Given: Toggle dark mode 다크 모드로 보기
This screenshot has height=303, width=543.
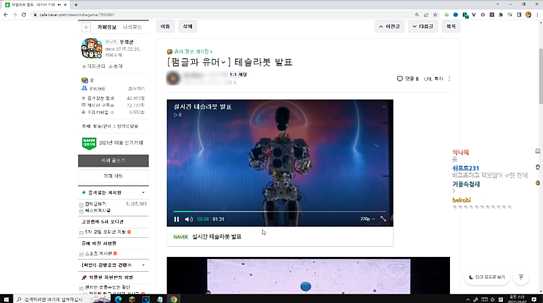Looking at the screenshot, I should [x=487, y=277].
